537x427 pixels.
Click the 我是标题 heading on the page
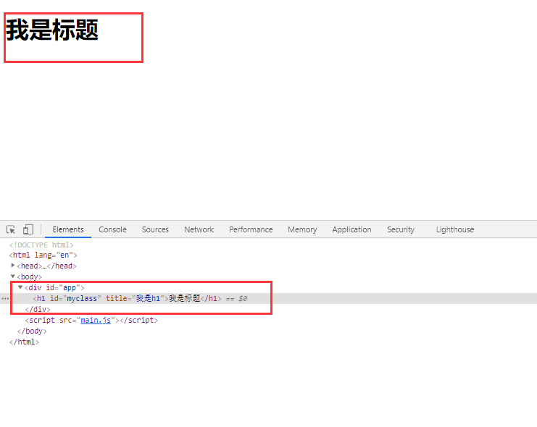(x=52, y=30)
